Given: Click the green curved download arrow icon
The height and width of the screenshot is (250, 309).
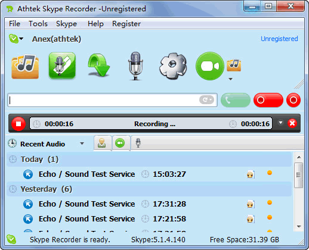Looking at the screenshot, I should pyautogui.click(x=98, y=66).
